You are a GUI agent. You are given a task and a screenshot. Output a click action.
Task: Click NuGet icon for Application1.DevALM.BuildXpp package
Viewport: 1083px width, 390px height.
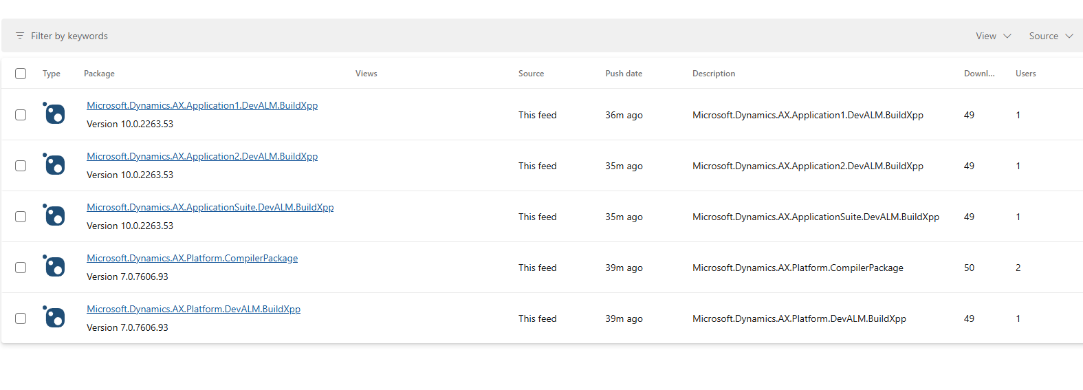(x=54, y=113)
